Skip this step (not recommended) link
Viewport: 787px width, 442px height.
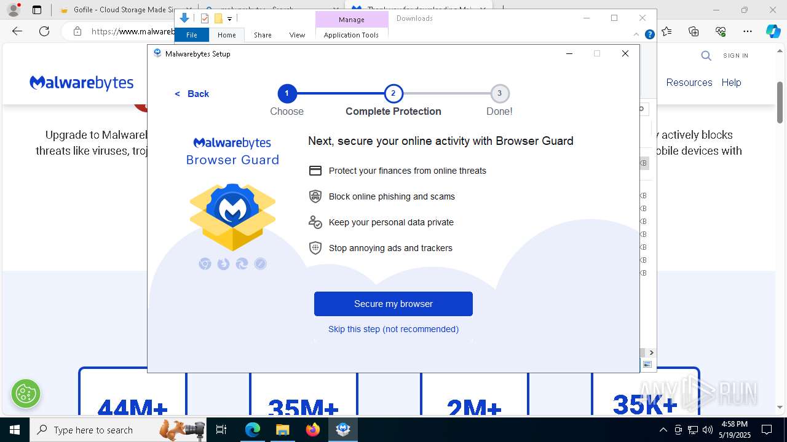(x=393, y=329)
